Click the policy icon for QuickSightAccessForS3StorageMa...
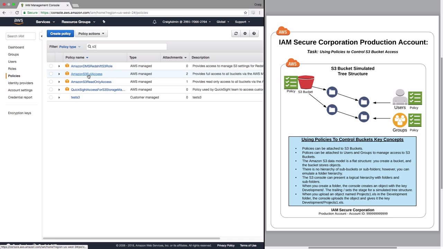Image resolution: width=443 pixels, height=249 pixels. 67,89
